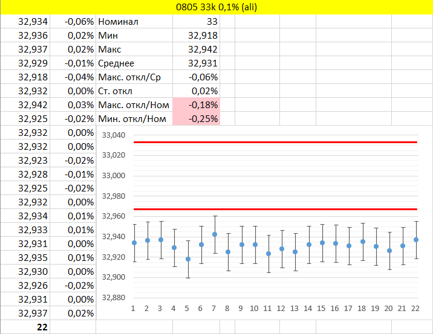
Task: Select the pink cell showing -0,25%
Action: [x=196, y=119]
